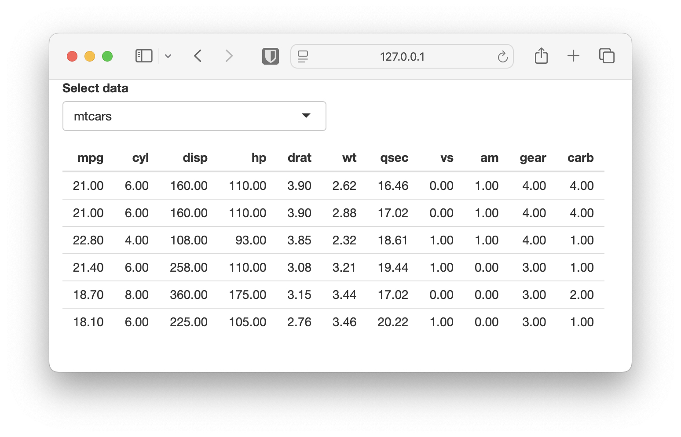The height and width of the screenshot is (437, 681).
Task: Select the cell showing 22.80 mpg
Action: (88, 240)
